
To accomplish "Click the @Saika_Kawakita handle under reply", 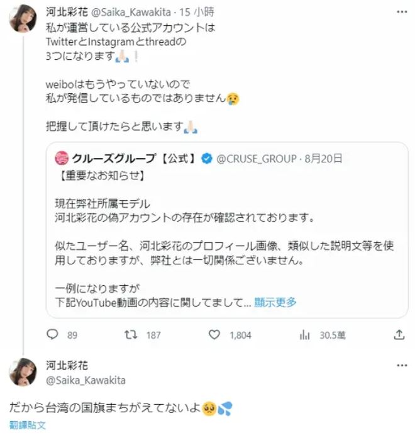I will (86, 380).
